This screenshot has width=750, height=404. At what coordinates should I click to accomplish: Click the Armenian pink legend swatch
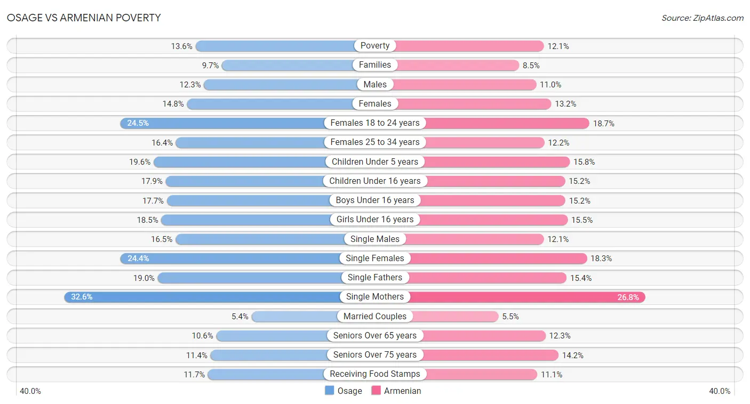pyautogui.click(x=376, y=391)
